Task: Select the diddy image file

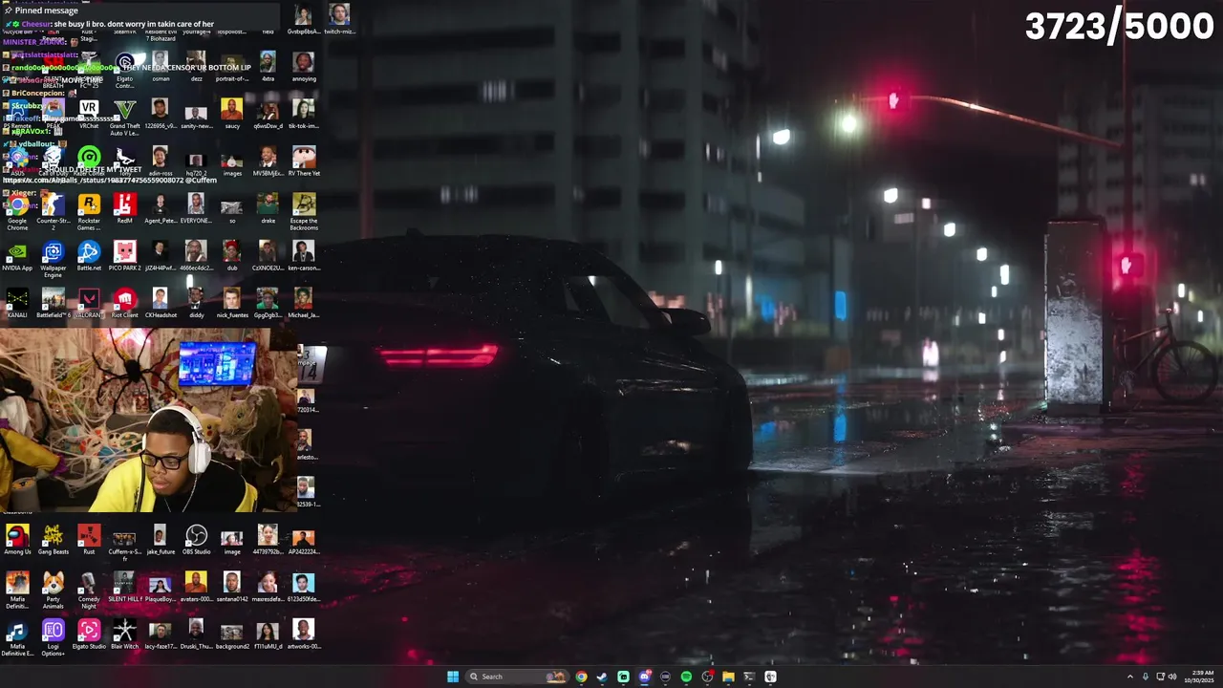Action: pos(196,303)
